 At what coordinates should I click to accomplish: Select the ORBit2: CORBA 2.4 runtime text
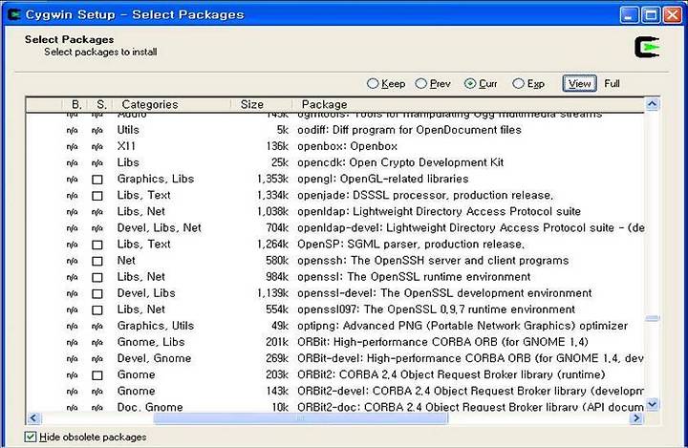451,374
